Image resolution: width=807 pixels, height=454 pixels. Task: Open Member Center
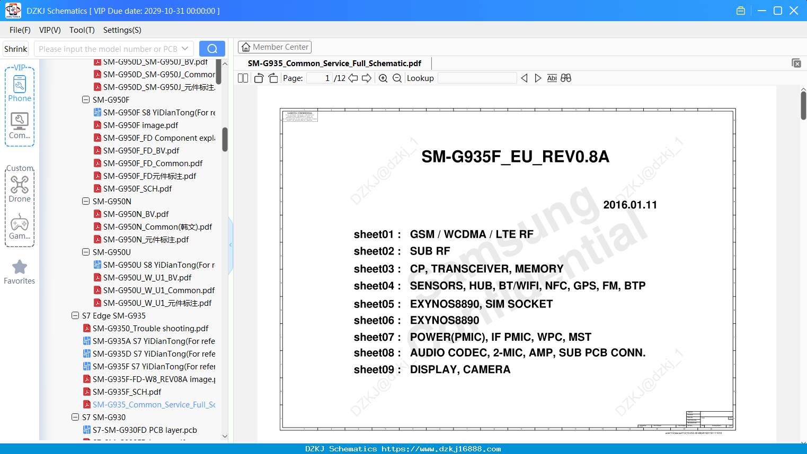click(274, 47)
